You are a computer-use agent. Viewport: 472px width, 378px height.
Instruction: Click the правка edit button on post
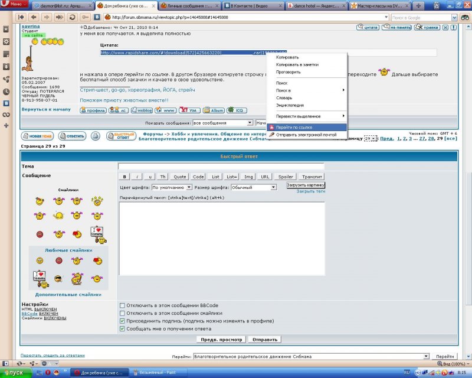coord(427,27)
